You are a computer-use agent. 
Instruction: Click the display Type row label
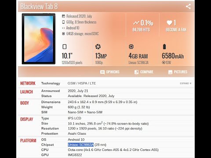pos(45,118)
